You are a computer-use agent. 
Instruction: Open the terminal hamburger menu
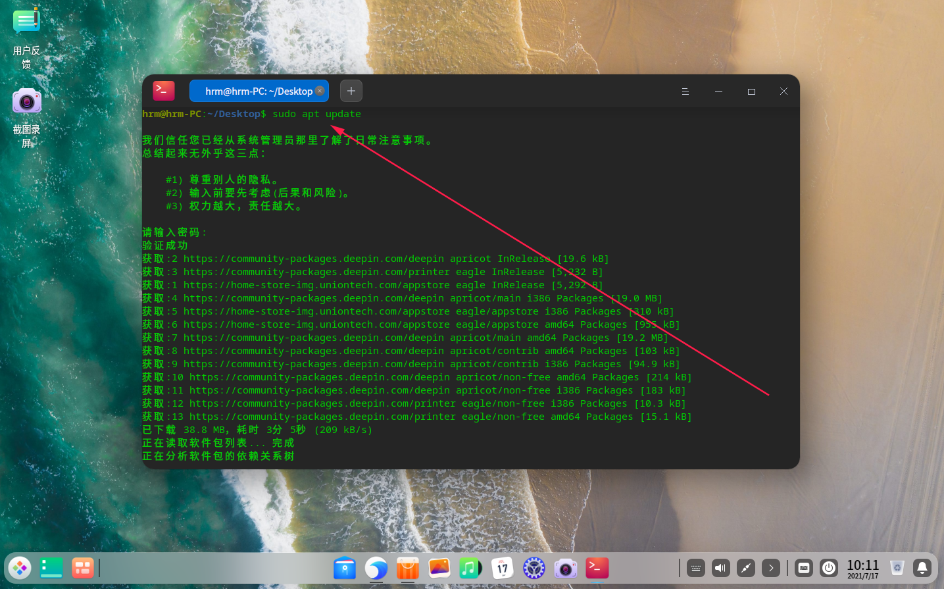(685, 91)
